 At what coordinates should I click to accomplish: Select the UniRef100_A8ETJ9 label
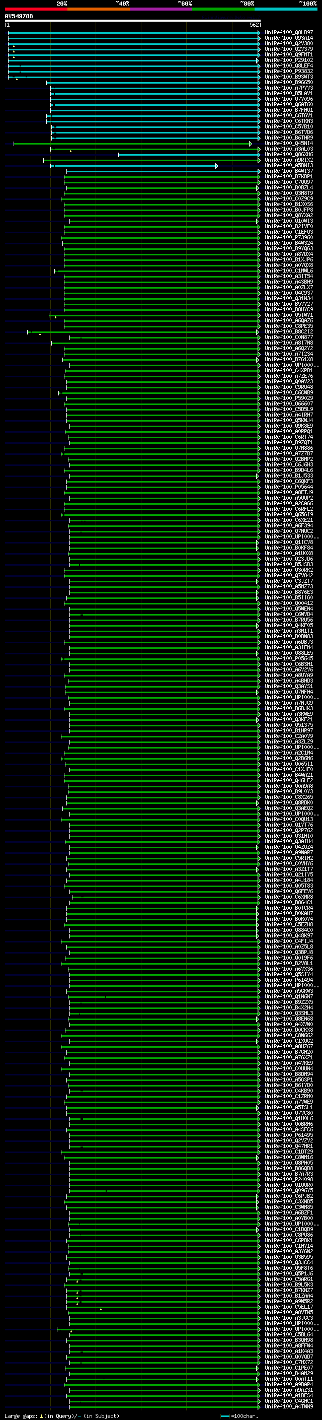pyautogui.click(x=288, y=492)
